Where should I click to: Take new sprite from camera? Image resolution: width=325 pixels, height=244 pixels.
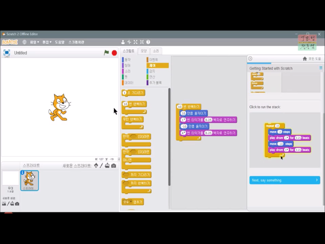114,166
